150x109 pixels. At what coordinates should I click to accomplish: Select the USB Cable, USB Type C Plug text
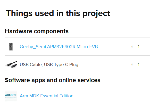(49, 64)
